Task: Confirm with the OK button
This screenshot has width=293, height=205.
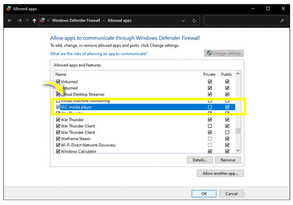Action: coord(204,194)
